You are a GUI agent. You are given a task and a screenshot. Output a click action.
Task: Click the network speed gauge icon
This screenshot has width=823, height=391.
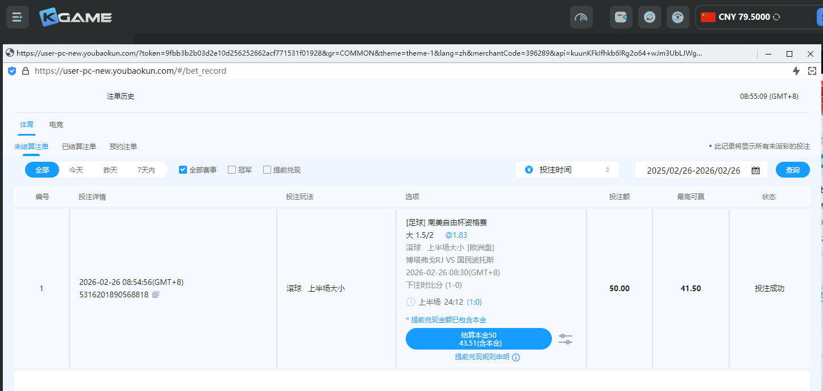pos(581,17)
